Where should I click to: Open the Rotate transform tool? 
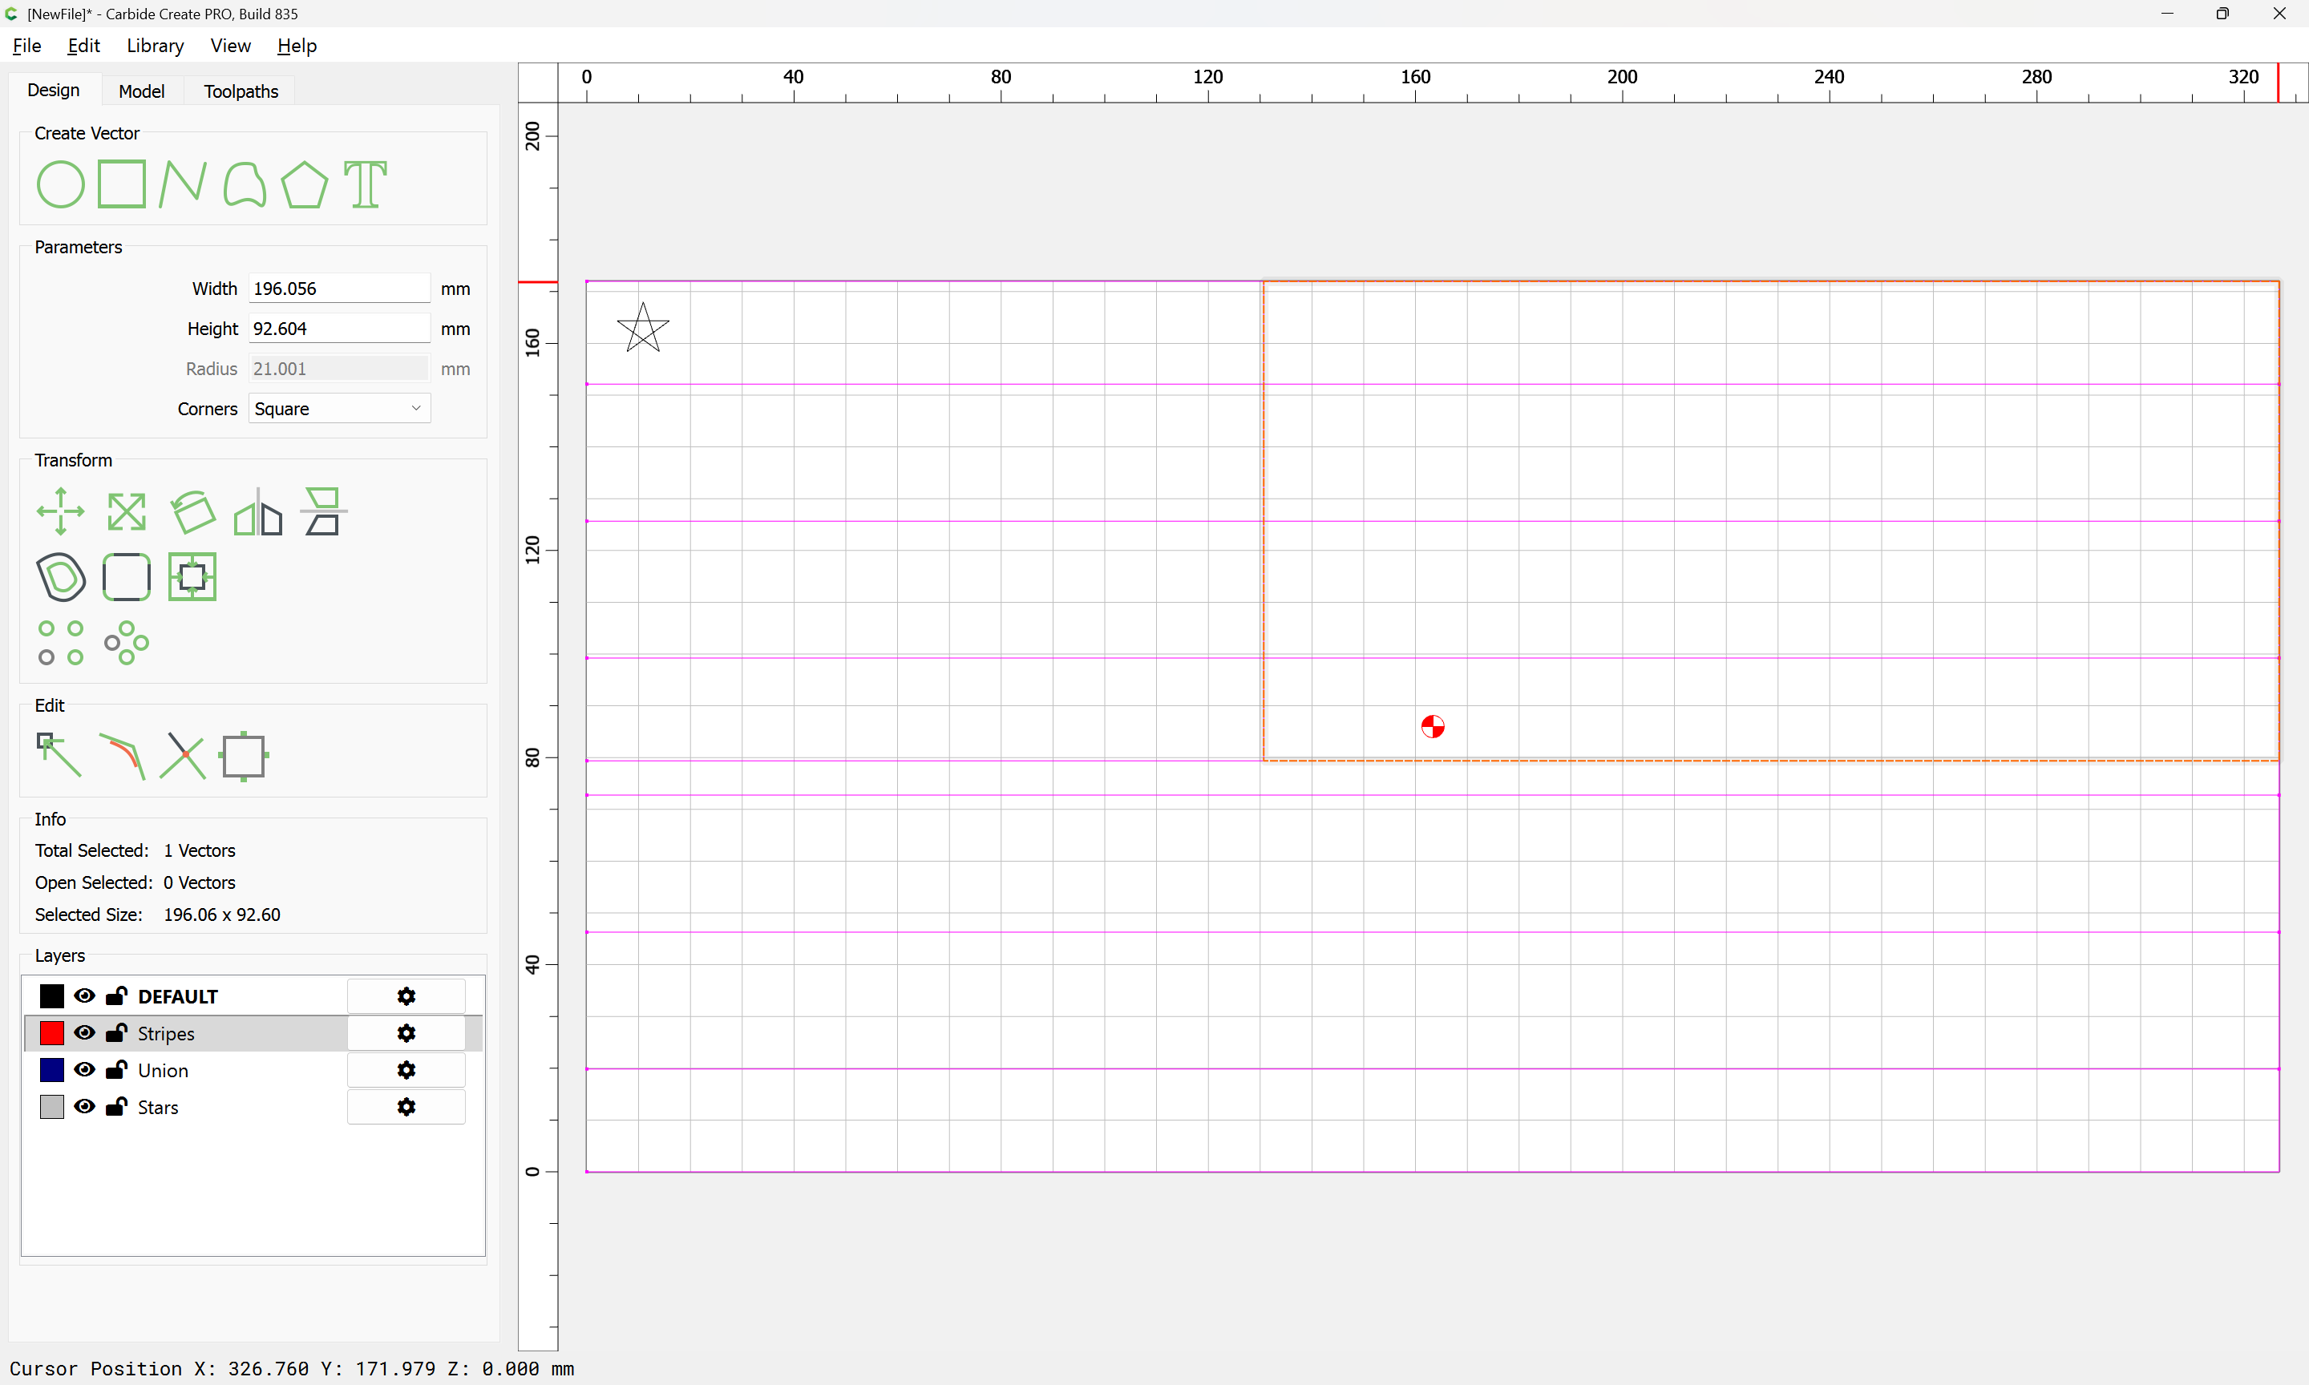pos(193,511)
